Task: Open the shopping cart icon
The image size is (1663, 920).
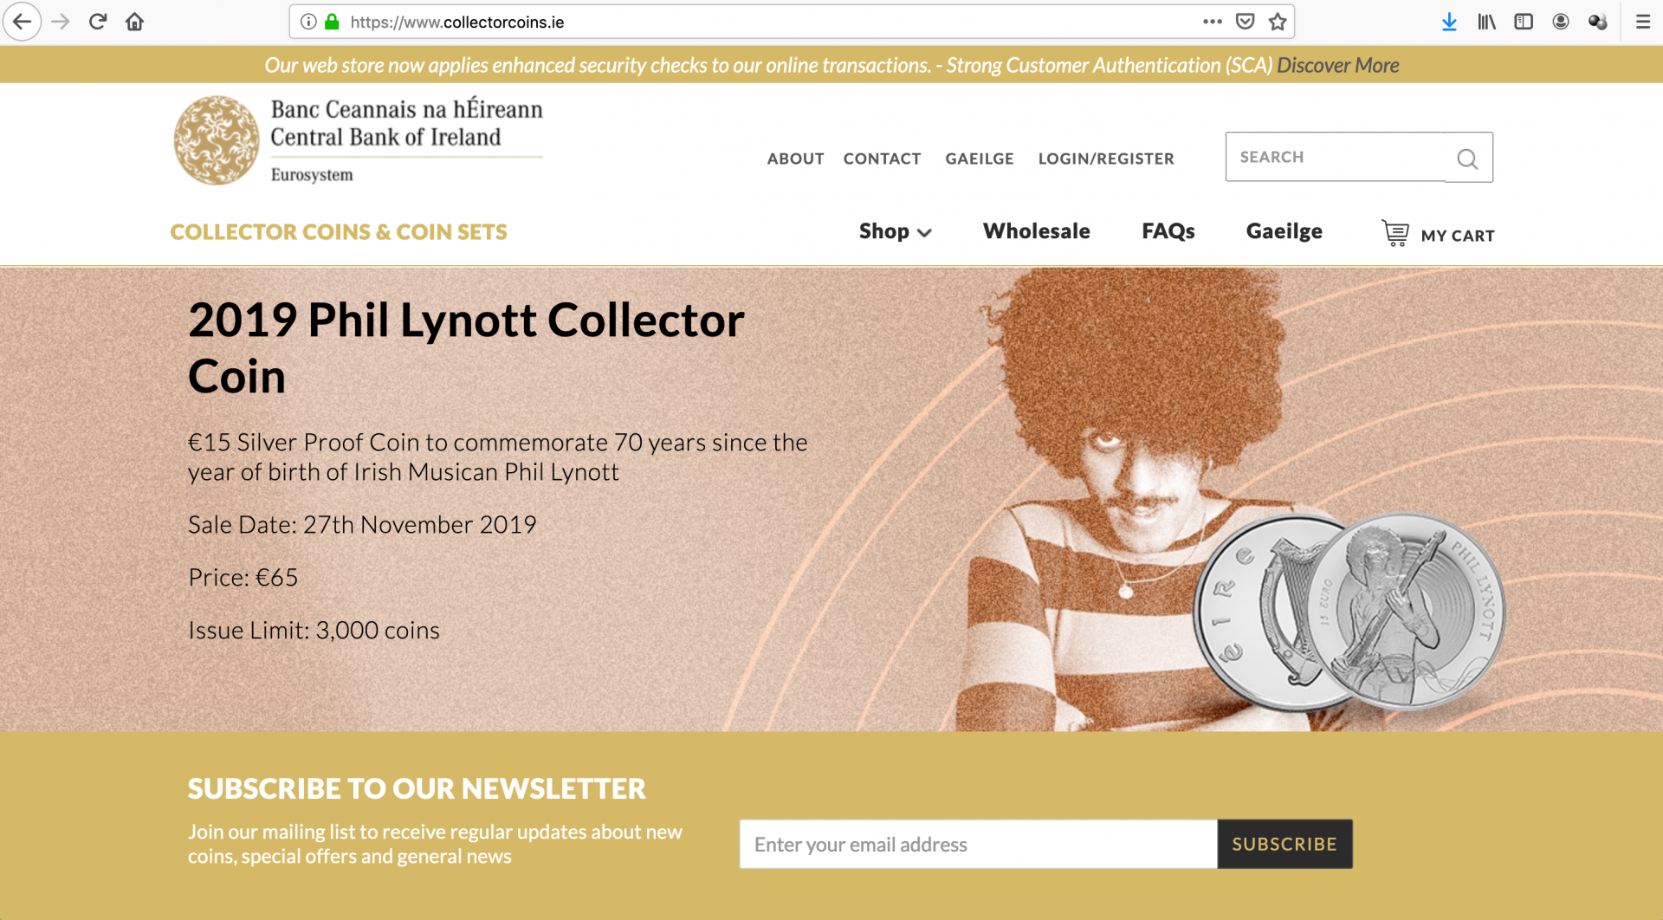Action: click(1395, 233)
